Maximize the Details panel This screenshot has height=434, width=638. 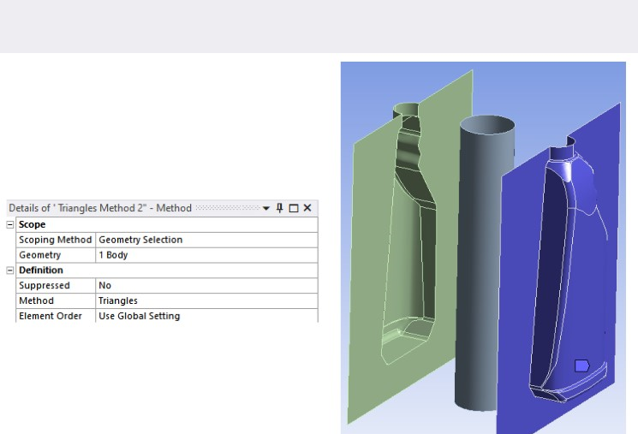(x=293, y=208)
